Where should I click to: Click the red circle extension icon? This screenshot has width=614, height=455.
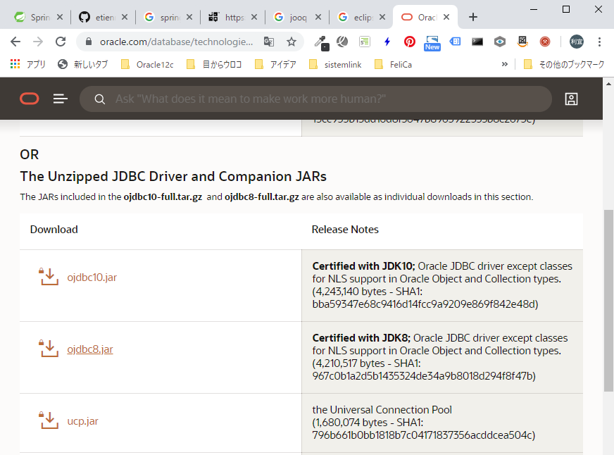(x=545, y=42)
